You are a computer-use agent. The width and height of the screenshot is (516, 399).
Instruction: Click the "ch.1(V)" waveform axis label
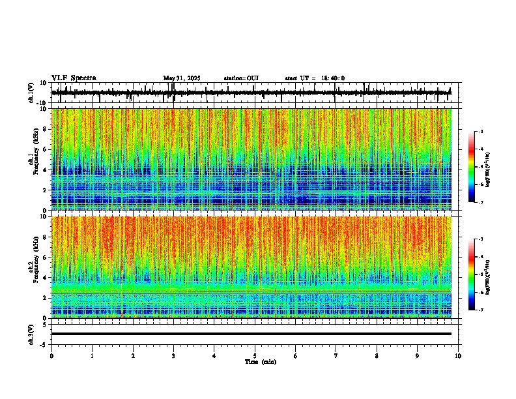[31, 93]
